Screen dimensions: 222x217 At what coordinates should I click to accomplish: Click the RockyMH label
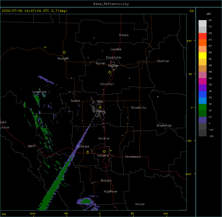click(x=63, y=59)
